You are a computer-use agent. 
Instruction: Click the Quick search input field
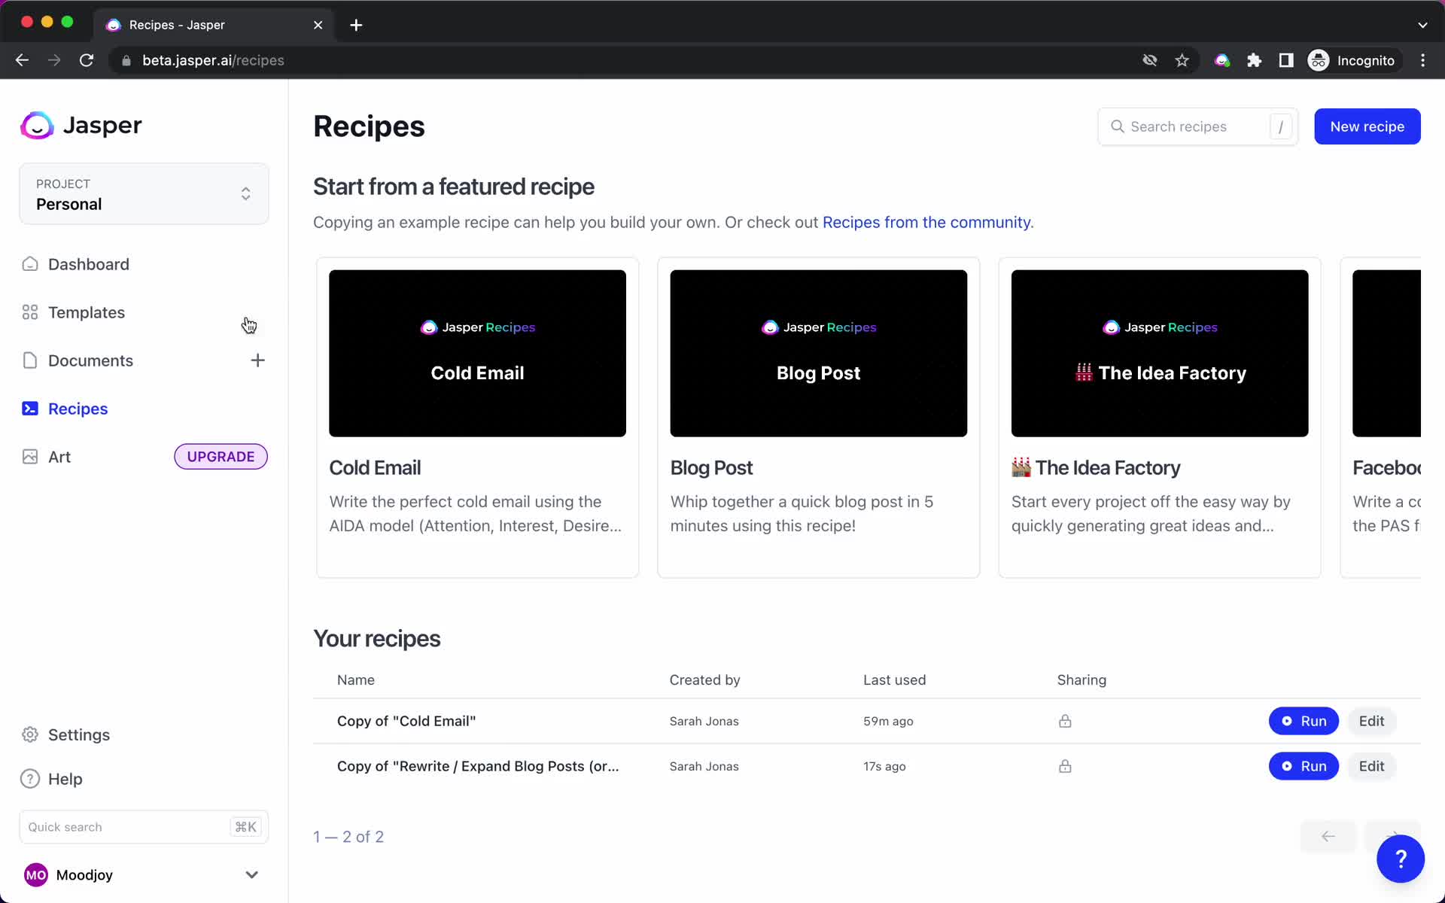tap(144, 826)
